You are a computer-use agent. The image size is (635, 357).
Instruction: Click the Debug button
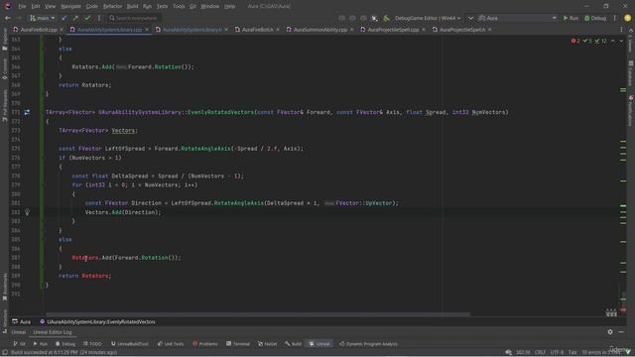click(595, 18)
